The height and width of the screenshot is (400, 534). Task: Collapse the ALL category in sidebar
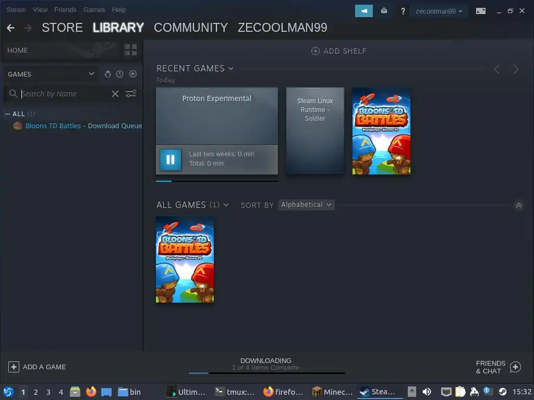(x=7, y=114)
